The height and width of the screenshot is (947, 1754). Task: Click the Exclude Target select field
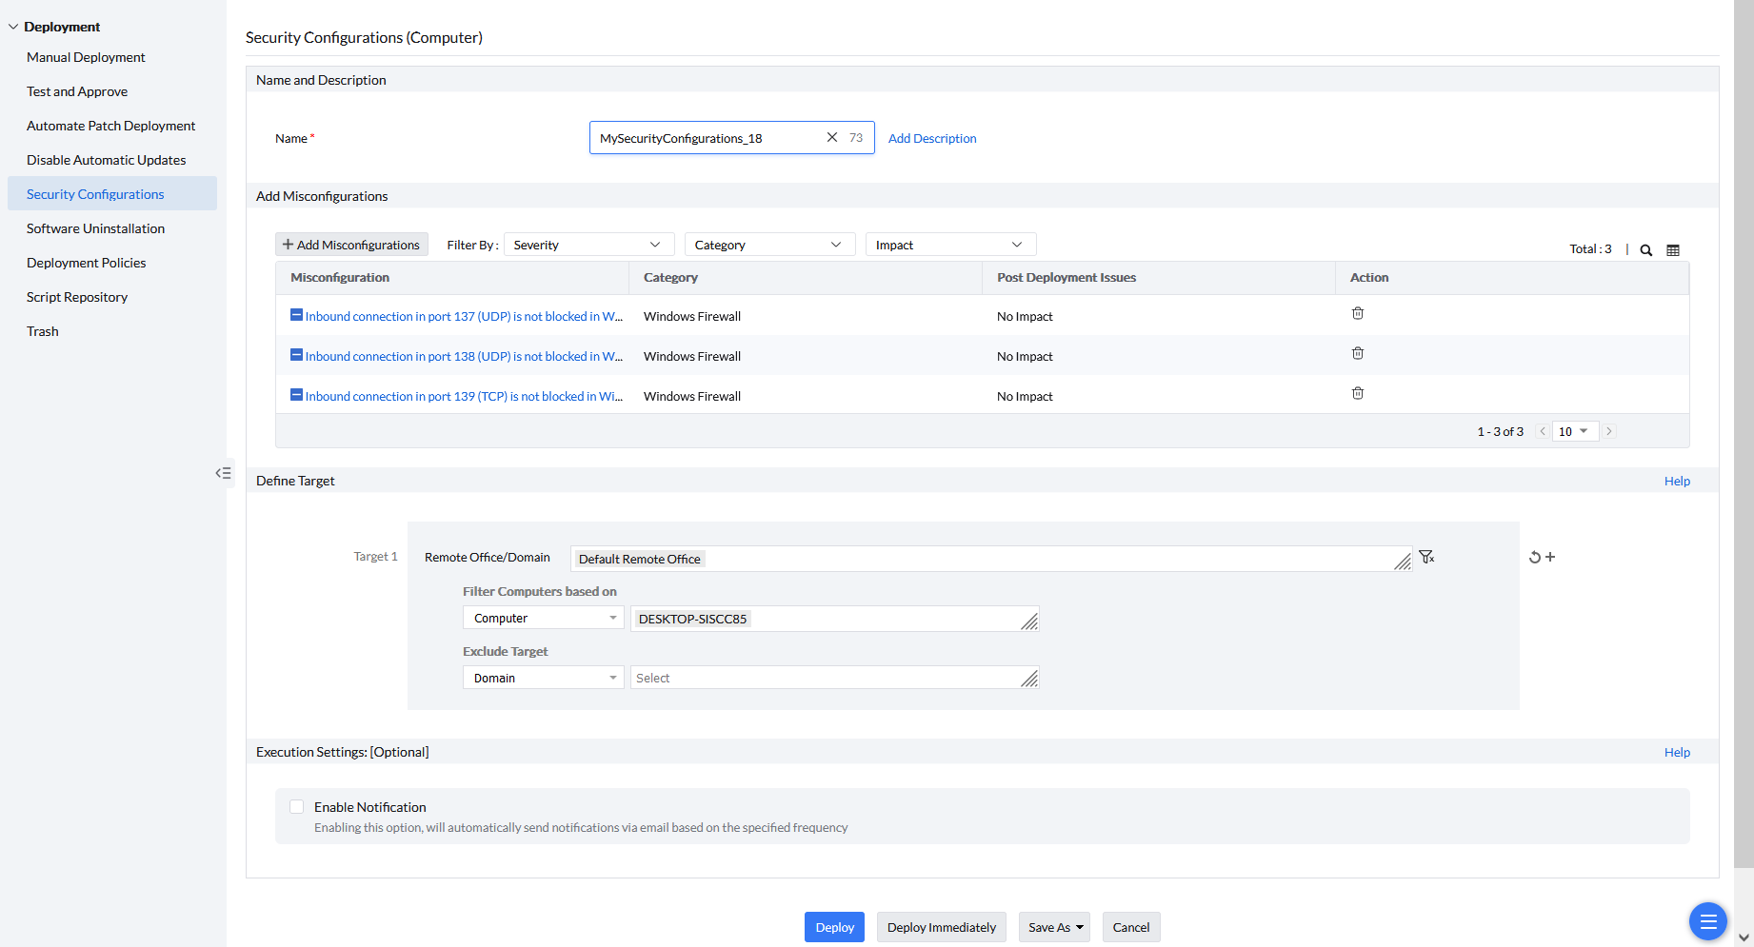825,678
